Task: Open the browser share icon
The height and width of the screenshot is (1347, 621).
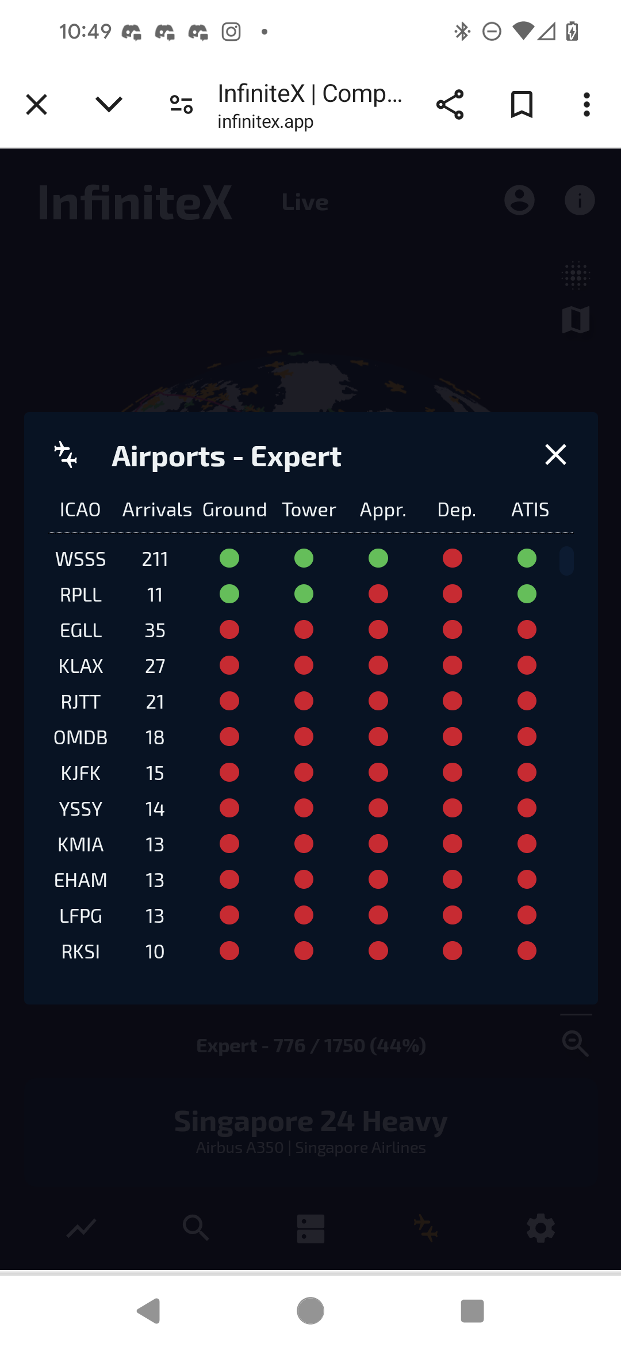Action: 450,105
